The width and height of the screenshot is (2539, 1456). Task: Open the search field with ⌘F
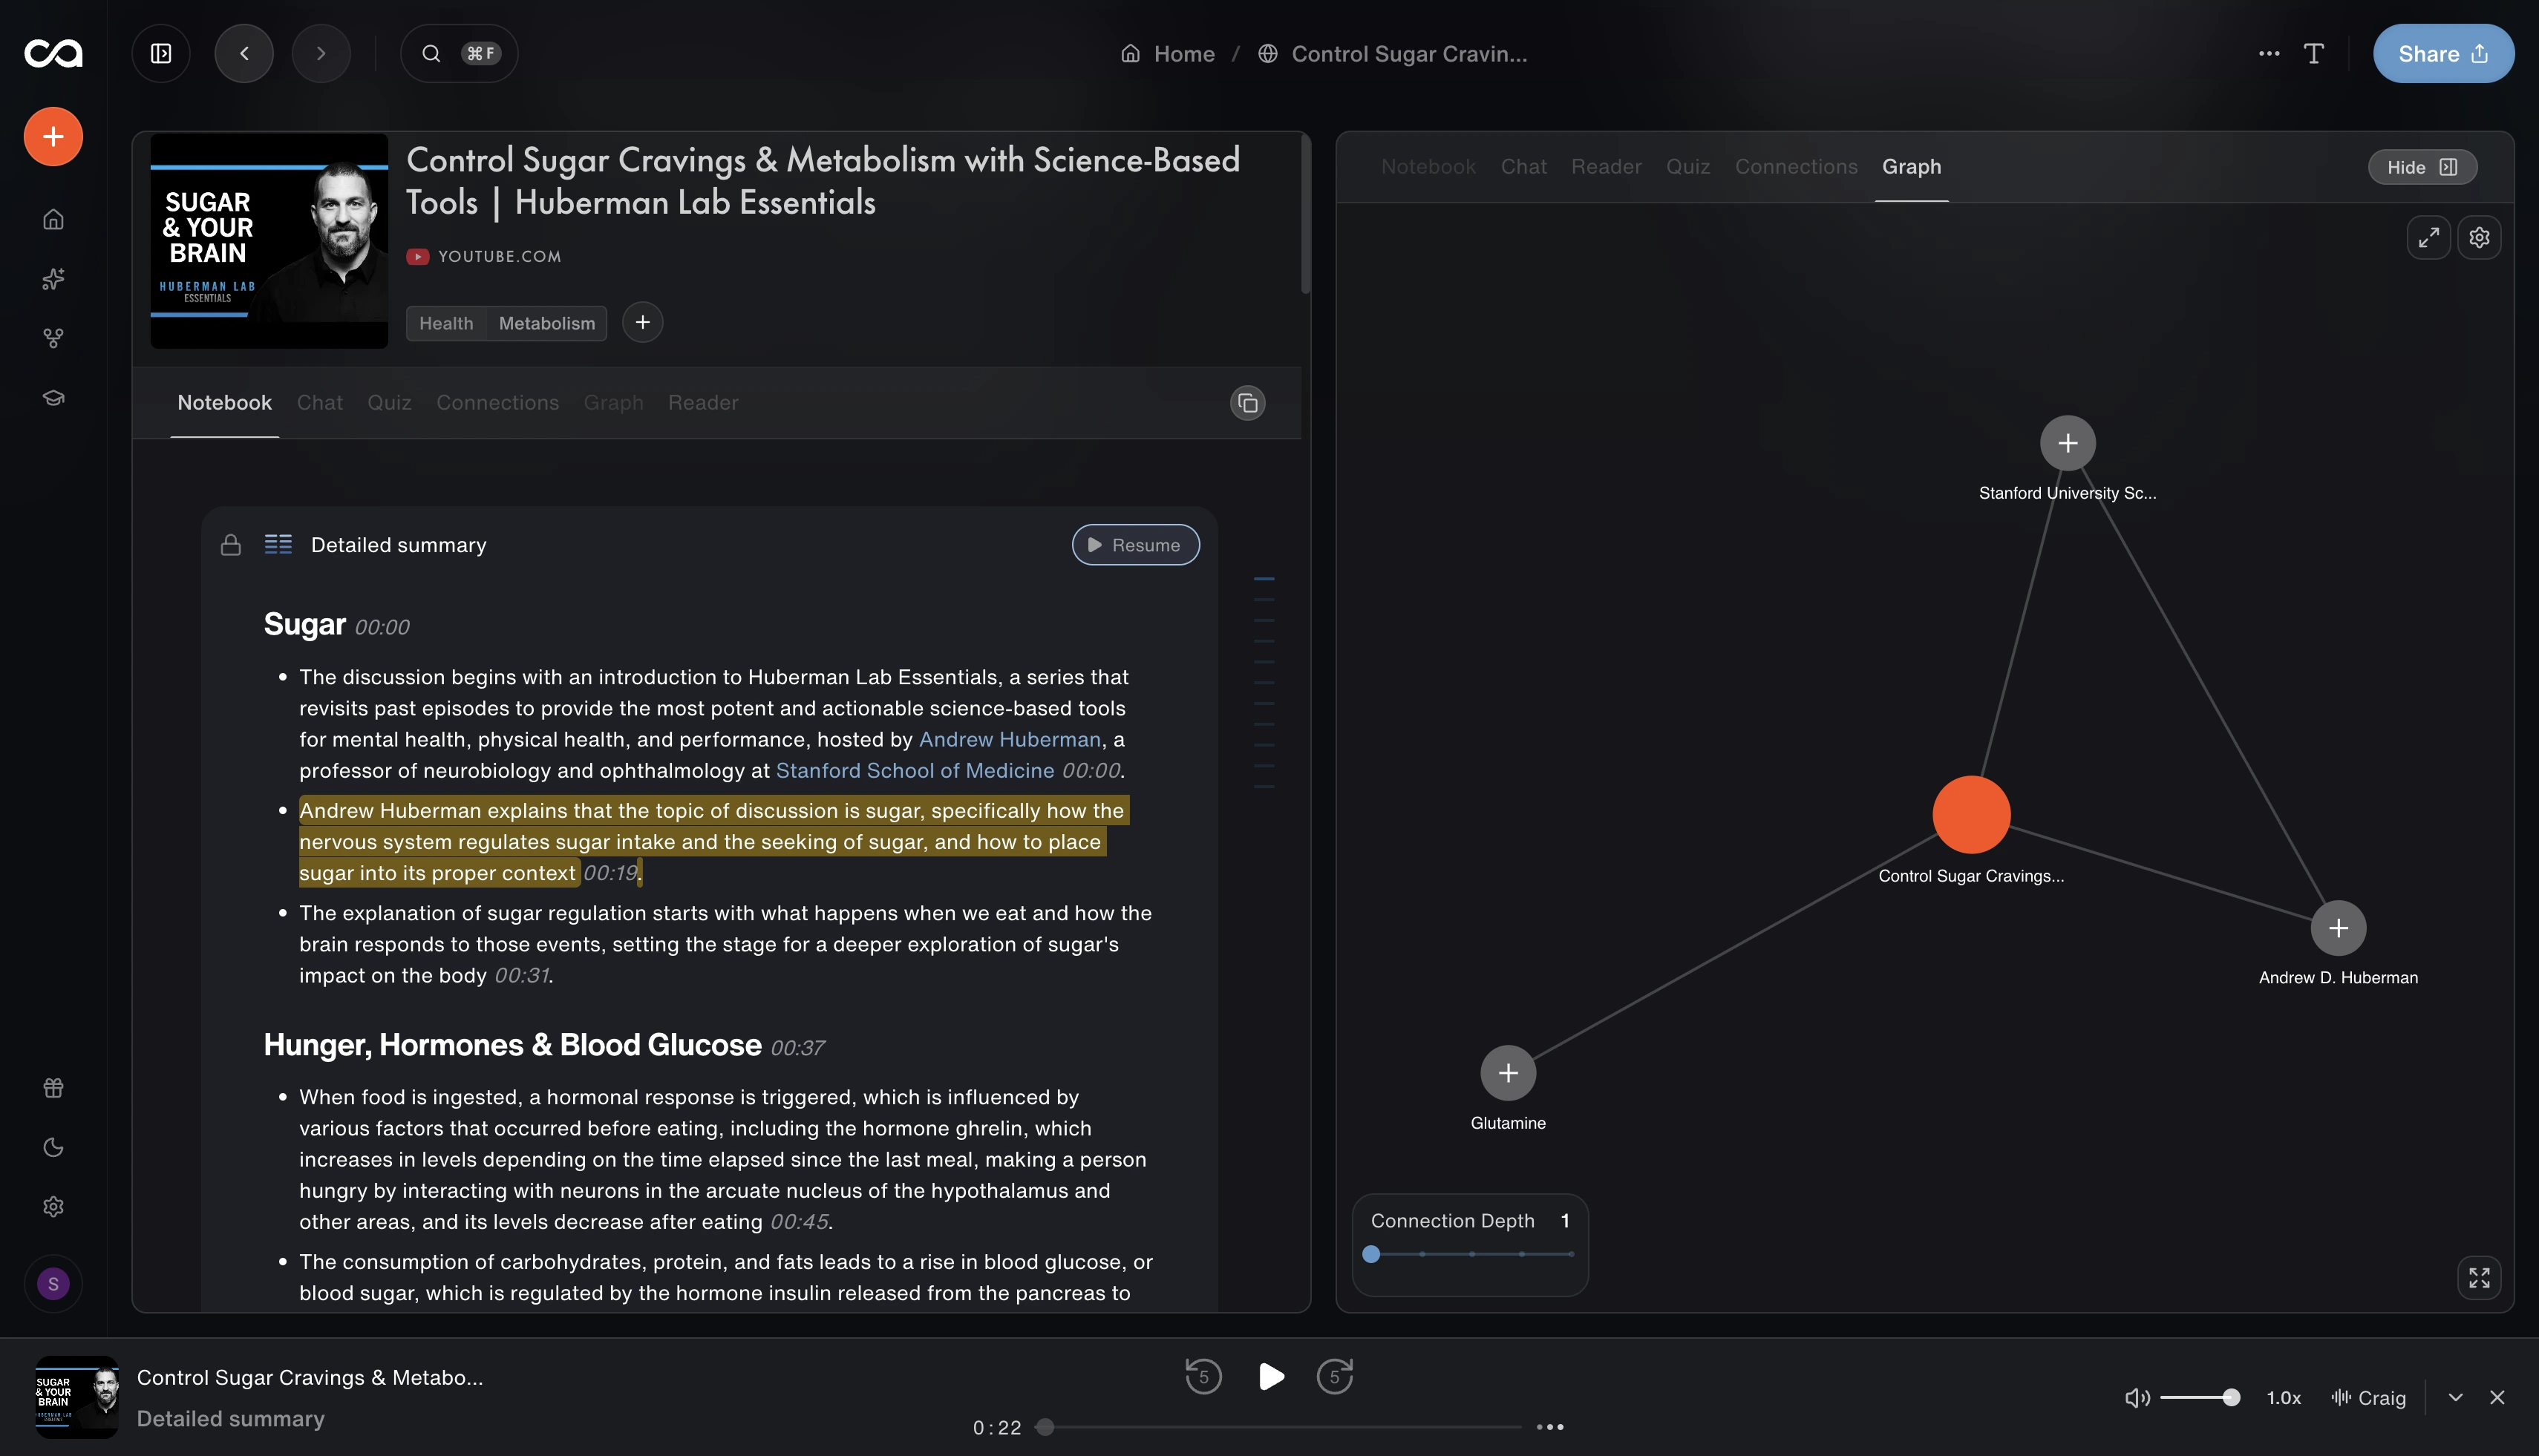pos(460,53)
